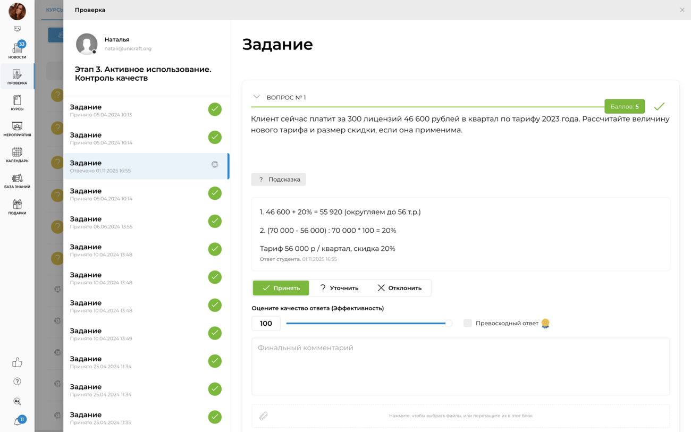Viewport: 691px width, 432px height.
Task: Click the Финальный комментарий text area
Action: (x=460, y=367)
